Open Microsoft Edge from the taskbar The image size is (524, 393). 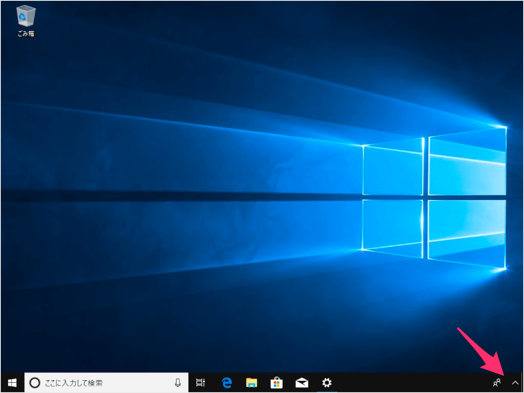pyautogui.click(x=226, y=383)
